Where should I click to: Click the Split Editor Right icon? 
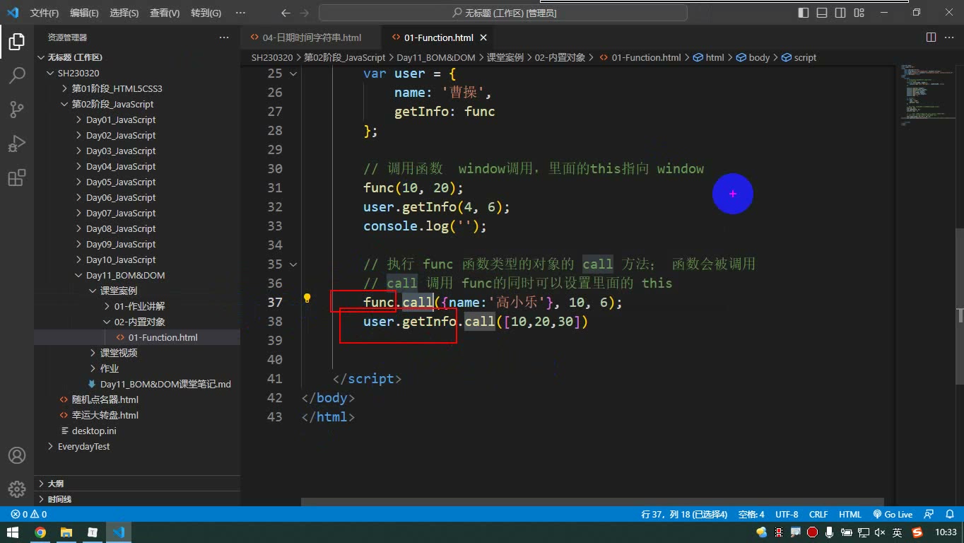pos(931,37)
